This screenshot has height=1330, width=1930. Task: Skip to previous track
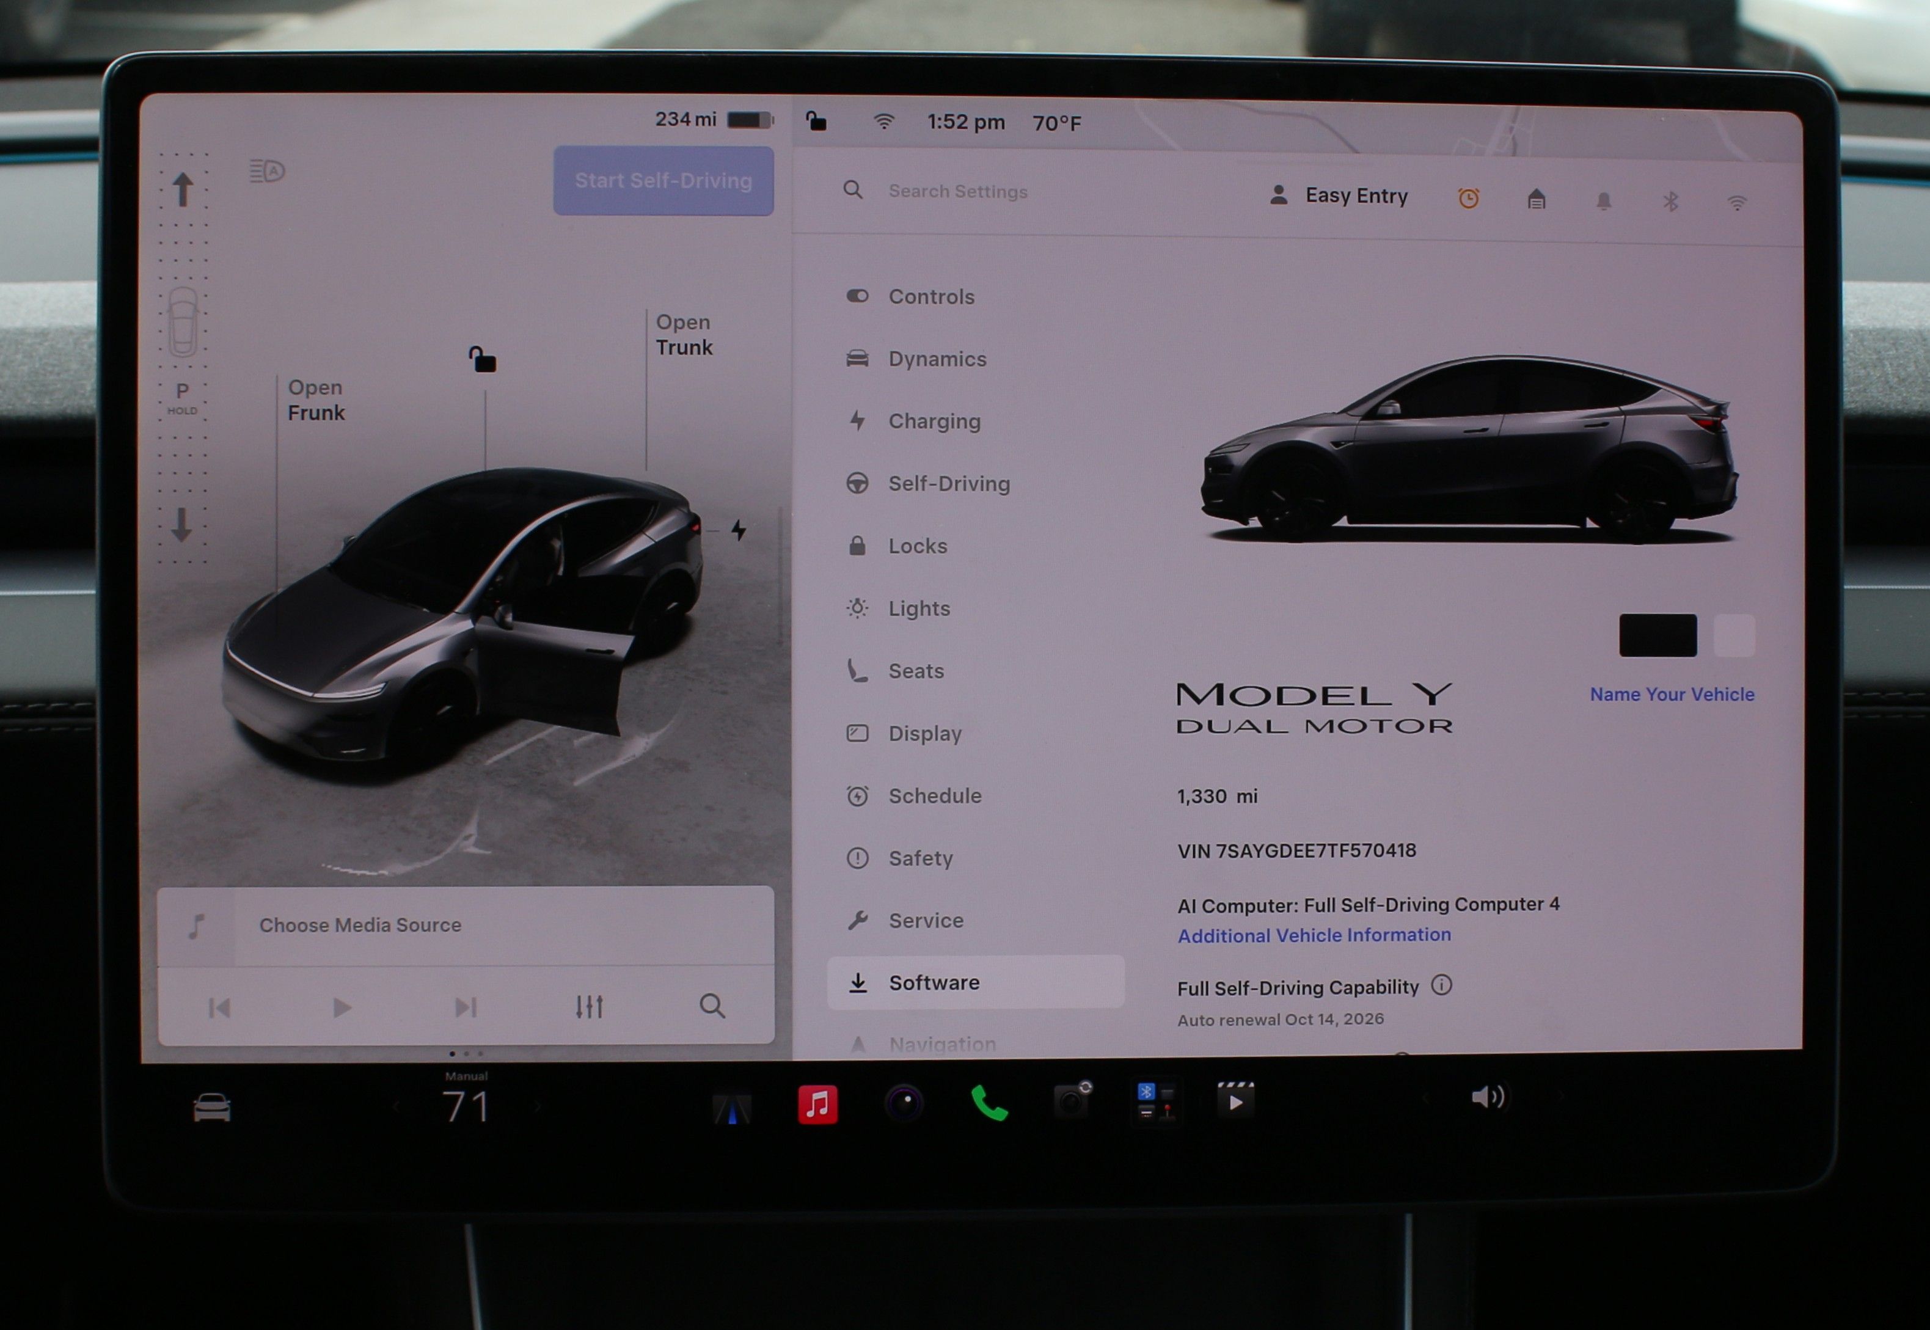219,1008
